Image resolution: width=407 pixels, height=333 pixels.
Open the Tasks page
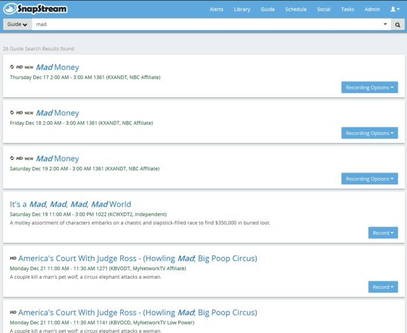(347, 9)
